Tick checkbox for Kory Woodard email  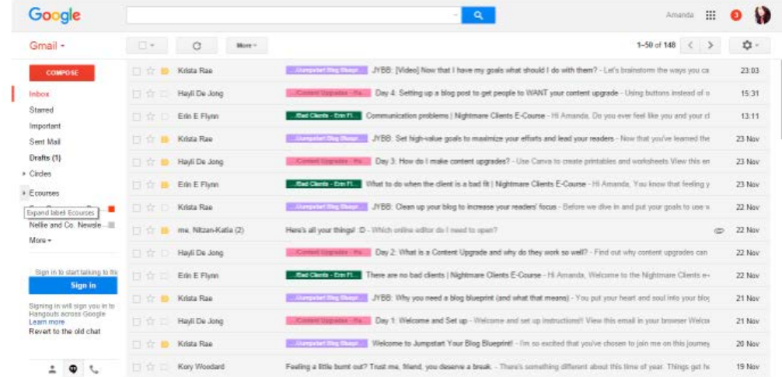[x=136, y=367]
